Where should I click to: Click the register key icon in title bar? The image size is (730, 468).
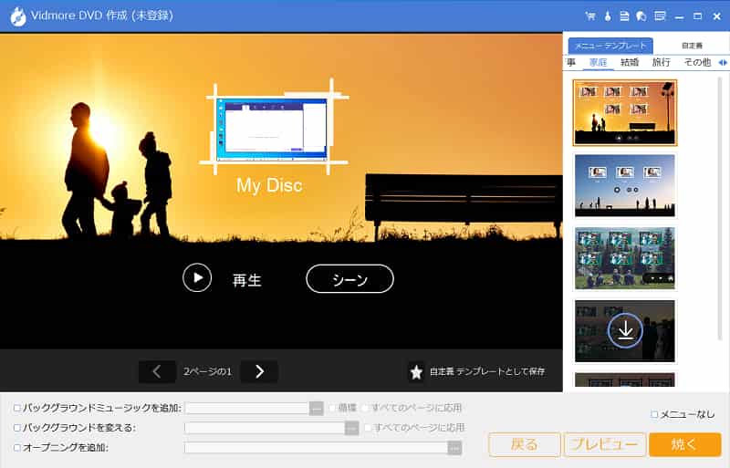(x=608, y=16)
